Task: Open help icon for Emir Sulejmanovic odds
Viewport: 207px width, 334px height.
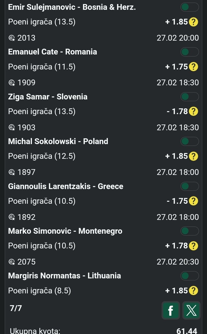Action: click(x=194, y=22)
